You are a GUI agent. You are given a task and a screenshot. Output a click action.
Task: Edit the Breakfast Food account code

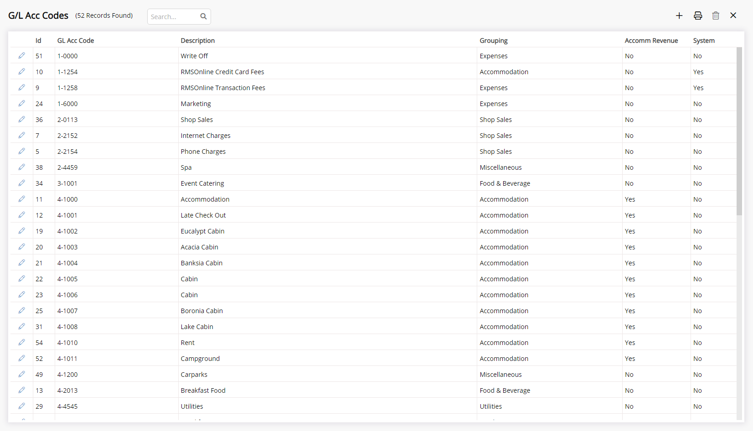[x=21, y=390]
